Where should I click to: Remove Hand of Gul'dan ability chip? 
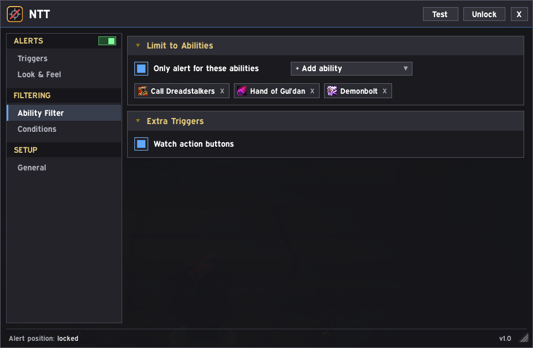(312, 91)
